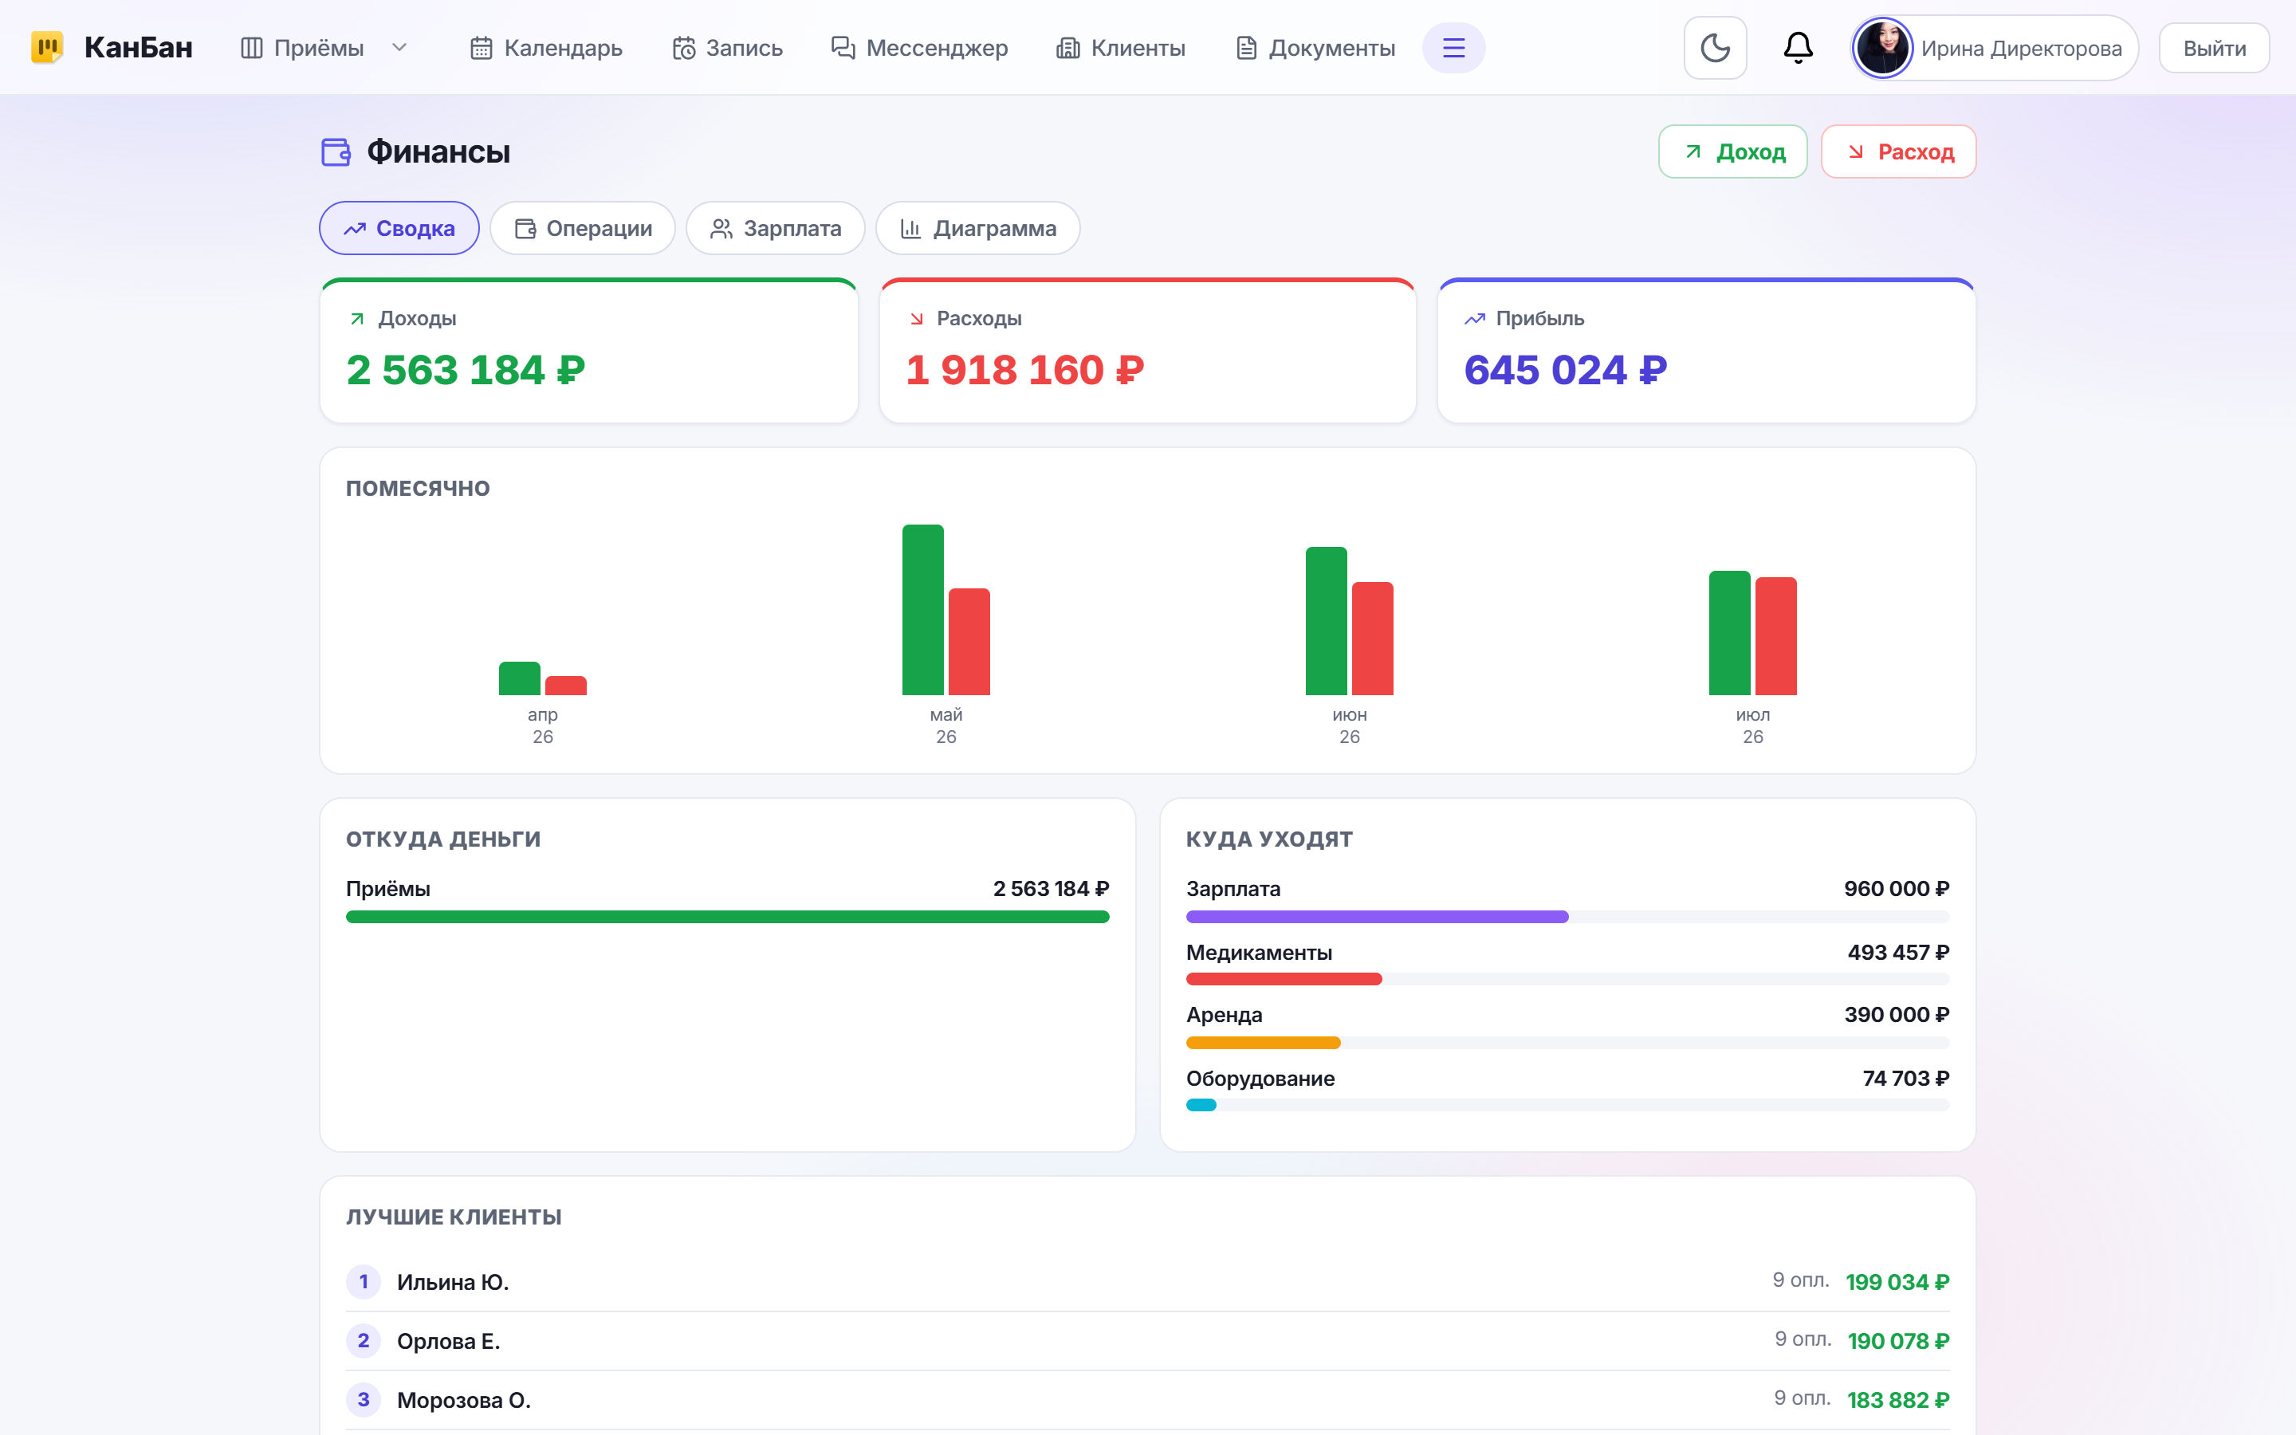
Task: Open notifications bell
Action: pos(1798,48)
